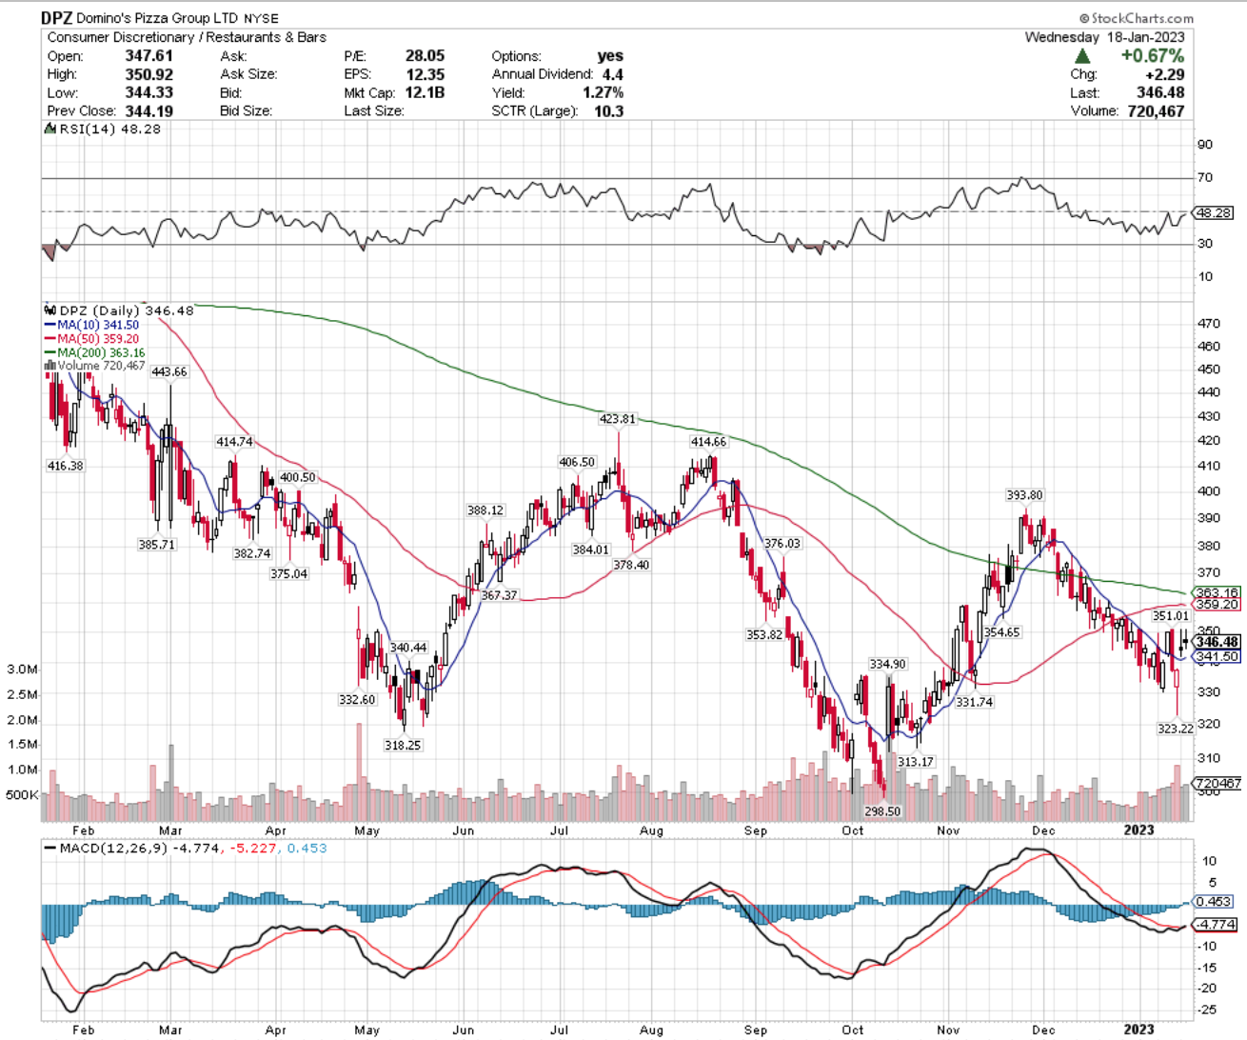The image size is (1247, 1040).
Task: Click the Low value 344.33
Action: point(149,92)
